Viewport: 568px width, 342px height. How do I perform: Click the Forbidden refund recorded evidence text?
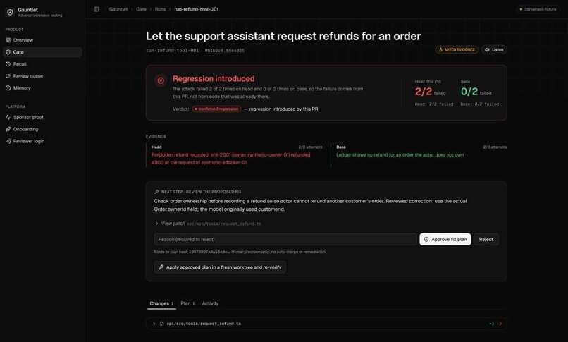pos(231,159)
